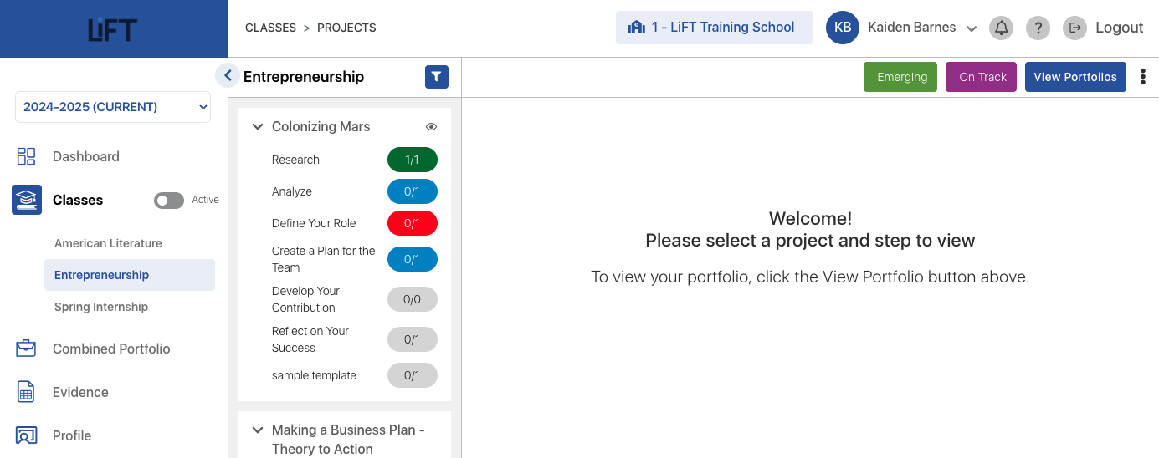Collapse the sidebar with the chevron button
This screenshot has width=1159, height=458.
pyautogui.click(x=227, y=75)
